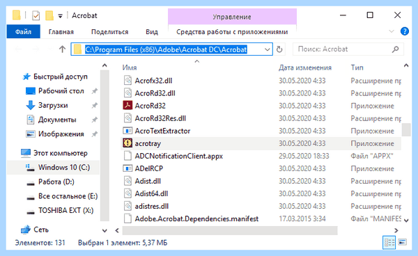Select the TOSHIBA EXT (X:) drive
Viewport: 418px width, 256px height.
[x=65, y=211]
